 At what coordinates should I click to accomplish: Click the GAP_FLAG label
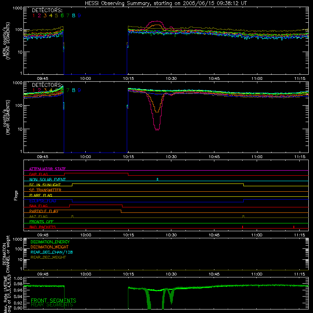coord(38,174)
